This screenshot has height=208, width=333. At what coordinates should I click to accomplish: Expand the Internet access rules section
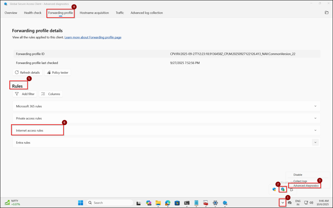point(315,130)
